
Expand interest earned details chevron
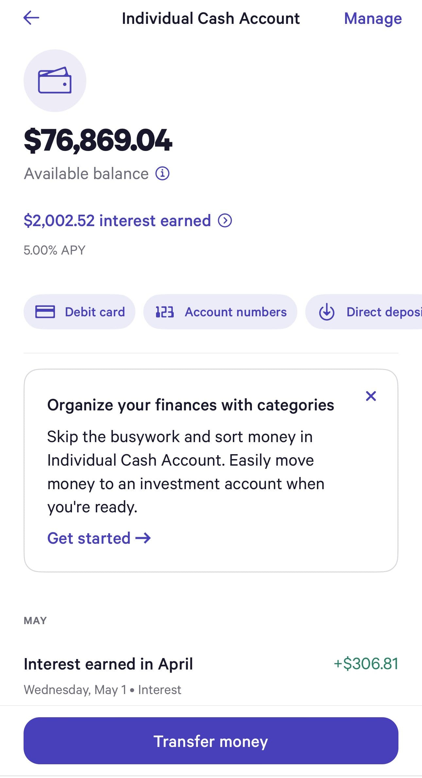tap(225, 221)
